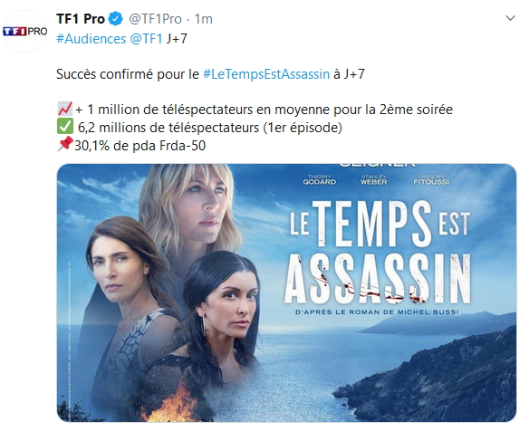This screenshot has height=431, width=529.
Task: Click the TF1 Pro display name
Action: point(81,19)
